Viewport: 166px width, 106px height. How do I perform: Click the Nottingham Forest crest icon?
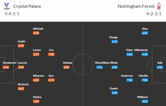(159, 6)
